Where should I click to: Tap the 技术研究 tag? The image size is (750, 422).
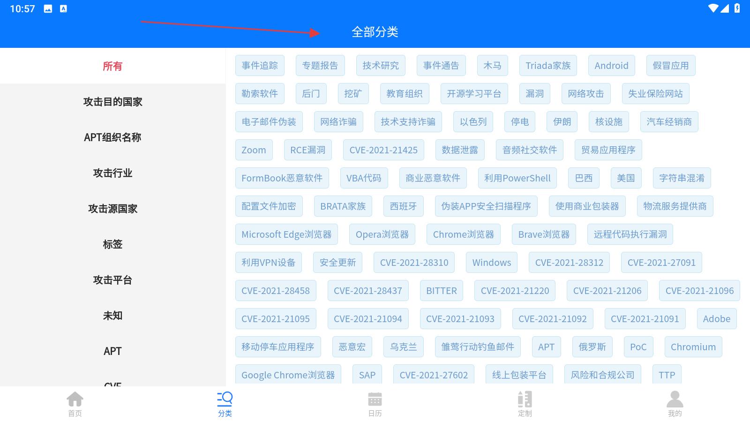coord(381,66)
